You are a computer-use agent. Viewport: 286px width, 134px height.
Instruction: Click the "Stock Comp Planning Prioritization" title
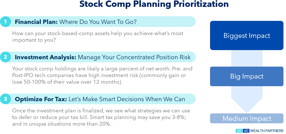click(154, 4)
